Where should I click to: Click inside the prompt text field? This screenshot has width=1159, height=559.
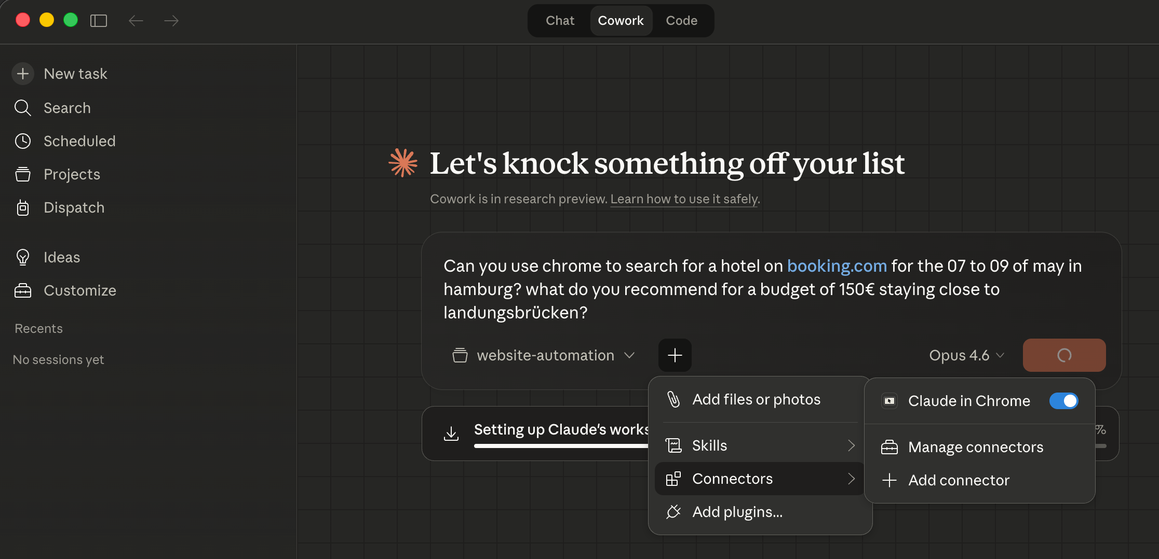coord(771,289)
